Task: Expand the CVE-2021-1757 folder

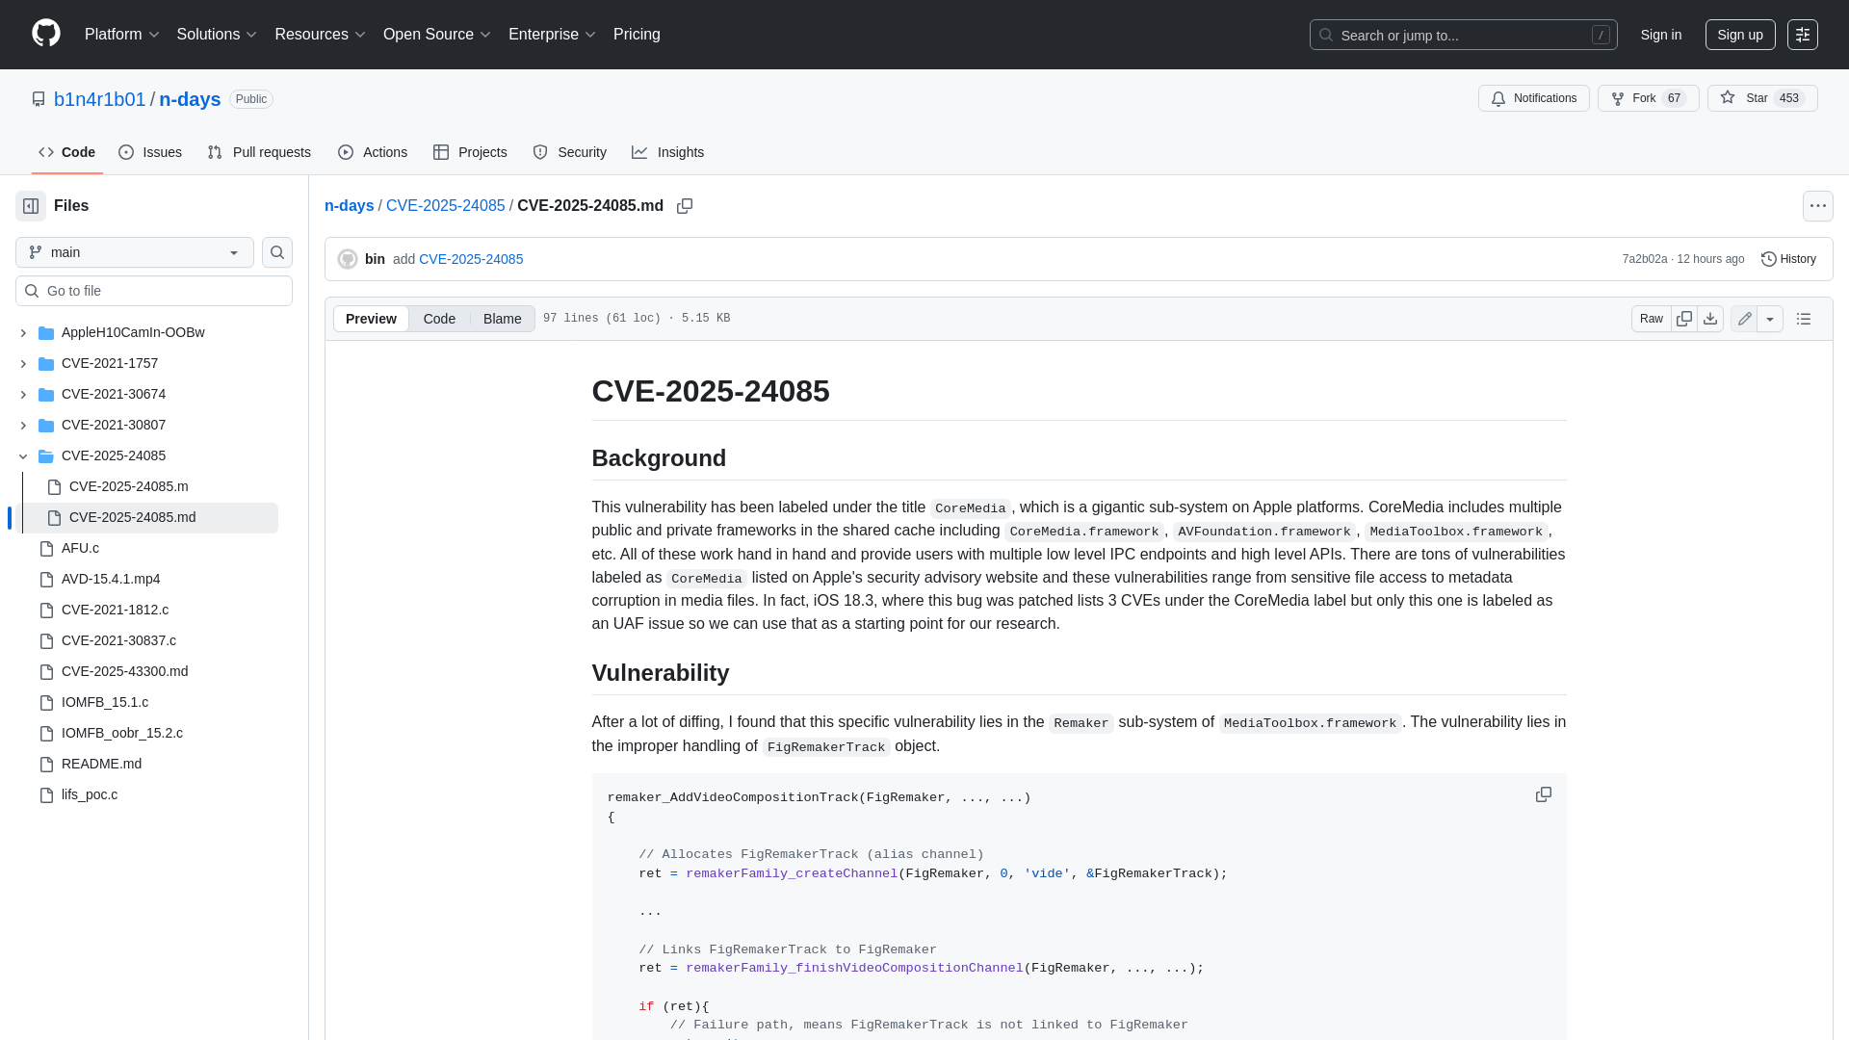Action: 23,363
